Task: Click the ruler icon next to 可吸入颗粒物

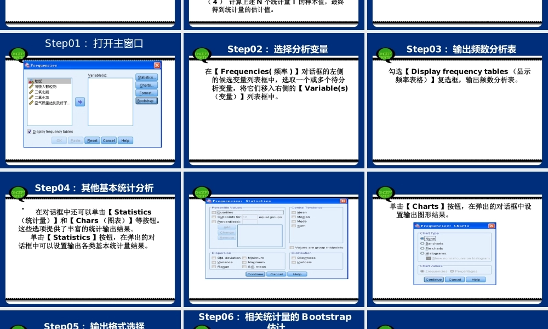Action: [x=30, y=87]
